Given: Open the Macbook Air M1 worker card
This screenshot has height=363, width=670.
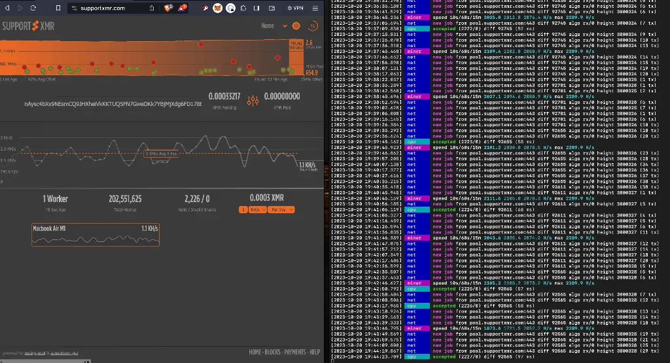Looking at the screenshot, I should [96, 234].
